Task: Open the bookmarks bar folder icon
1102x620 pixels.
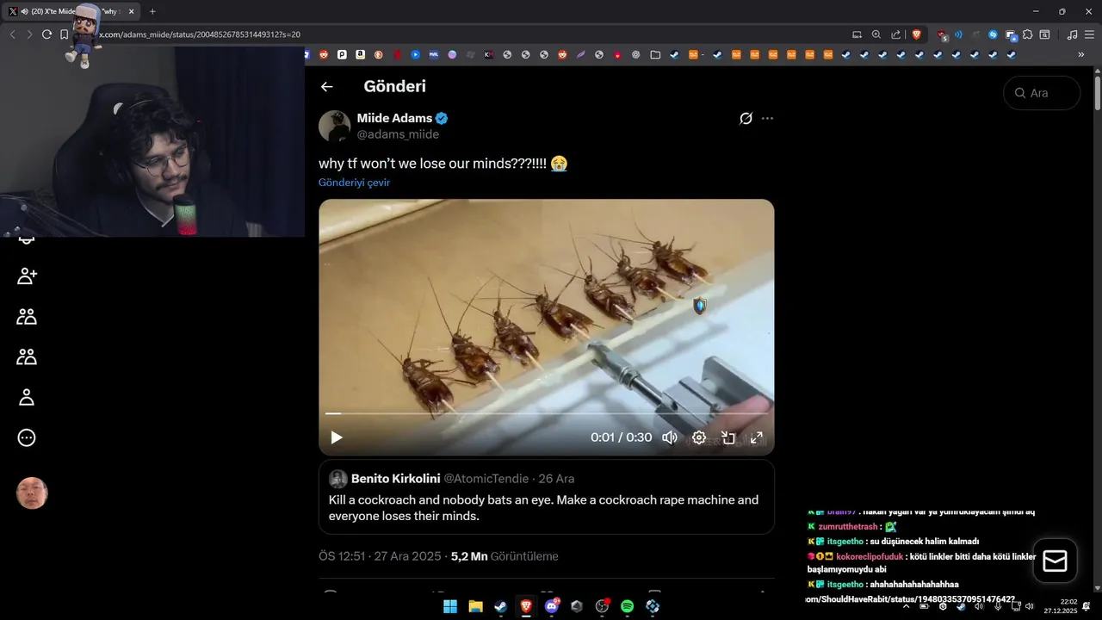Action: coord(655,54)
